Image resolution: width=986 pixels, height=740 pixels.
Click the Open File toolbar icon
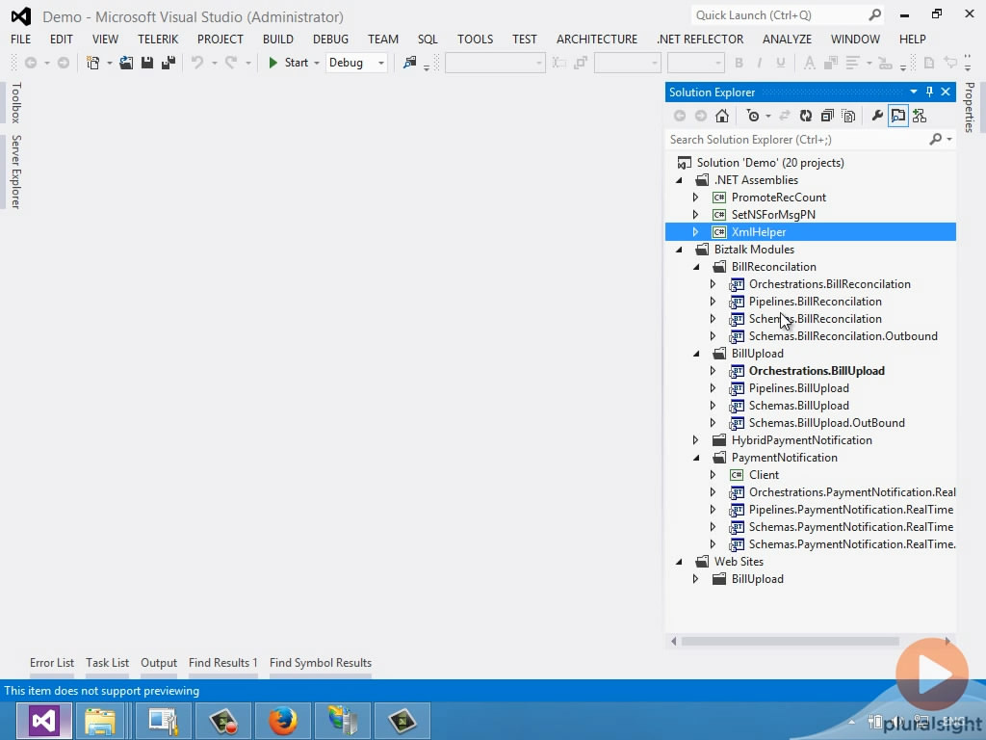point(126,63)
